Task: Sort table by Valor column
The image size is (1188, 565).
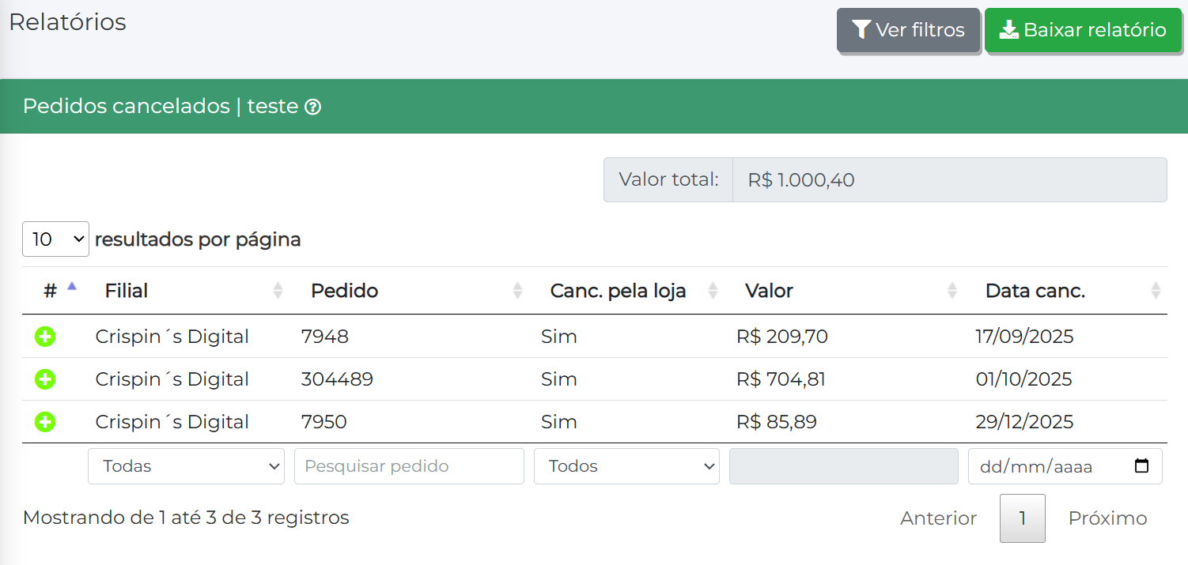Action: tap(769, 291)
